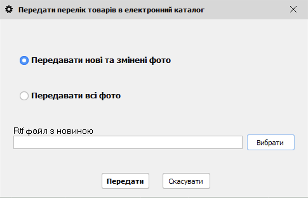The height and width of the screenshot is (198, 308).
Task: Click the "Передавати всі фото" label text
Action: coord(76,96)
